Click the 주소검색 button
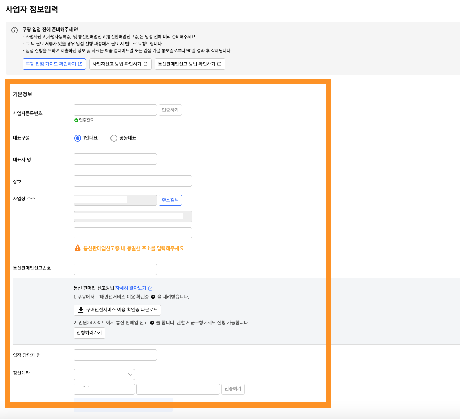460x419 pixels. point(170,200)
